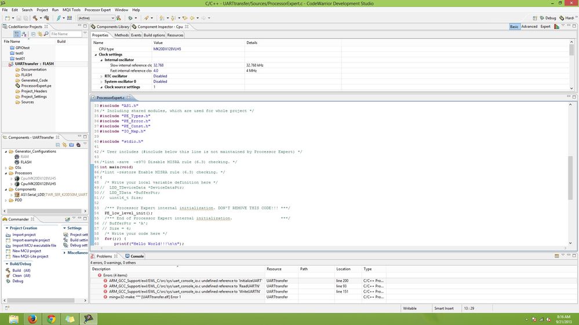Collapse the Project Creation section in Commander

pyautogui.click(x=6, y=228)
